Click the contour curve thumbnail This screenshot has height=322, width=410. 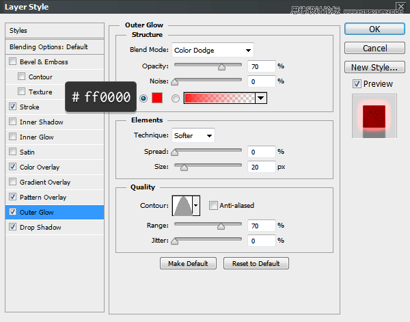tap(182, 206)
